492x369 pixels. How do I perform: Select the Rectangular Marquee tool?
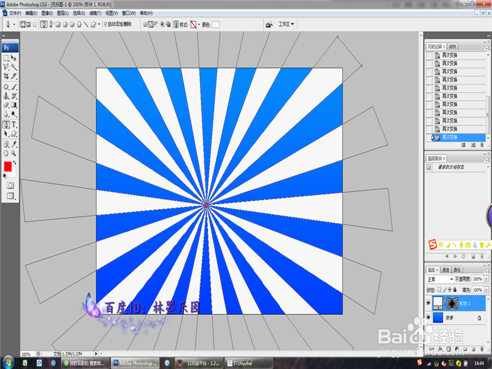tap(6, 58)
